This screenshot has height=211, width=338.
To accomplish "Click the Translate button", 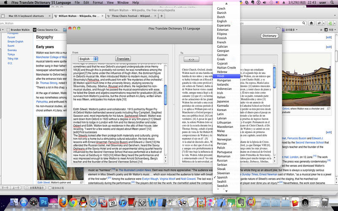I will [x=123, y=59].
